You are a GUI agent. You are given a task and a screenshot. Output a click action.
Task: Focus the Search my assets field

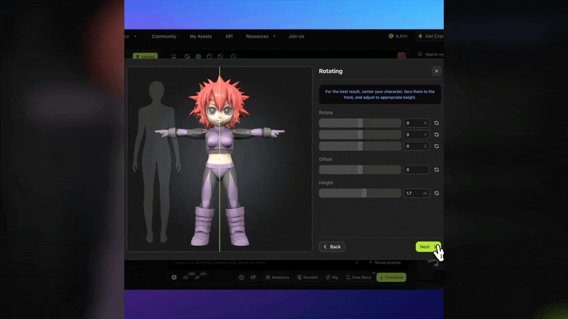tap(431, 54)
